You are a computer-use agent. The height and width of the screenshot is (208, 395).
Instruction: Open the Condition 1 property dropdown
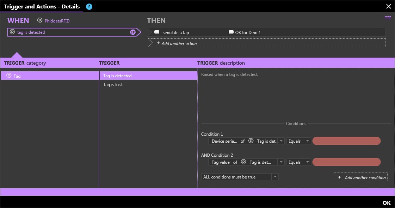coord(281,141)
